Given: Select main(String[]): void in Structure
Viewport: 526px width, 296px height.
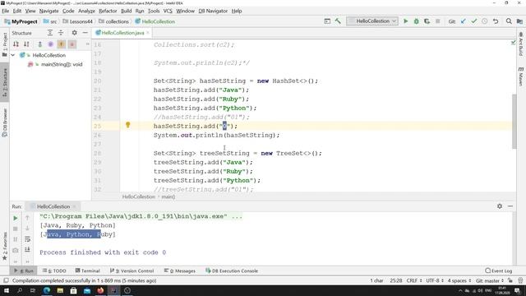Looking at the screenshot, I should click(62, 64).
